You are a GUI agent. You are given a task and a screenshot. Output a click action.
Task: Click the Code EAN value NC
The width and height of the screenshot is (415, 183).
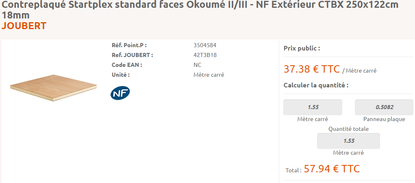pyautogui.click(x=197, y=65)
